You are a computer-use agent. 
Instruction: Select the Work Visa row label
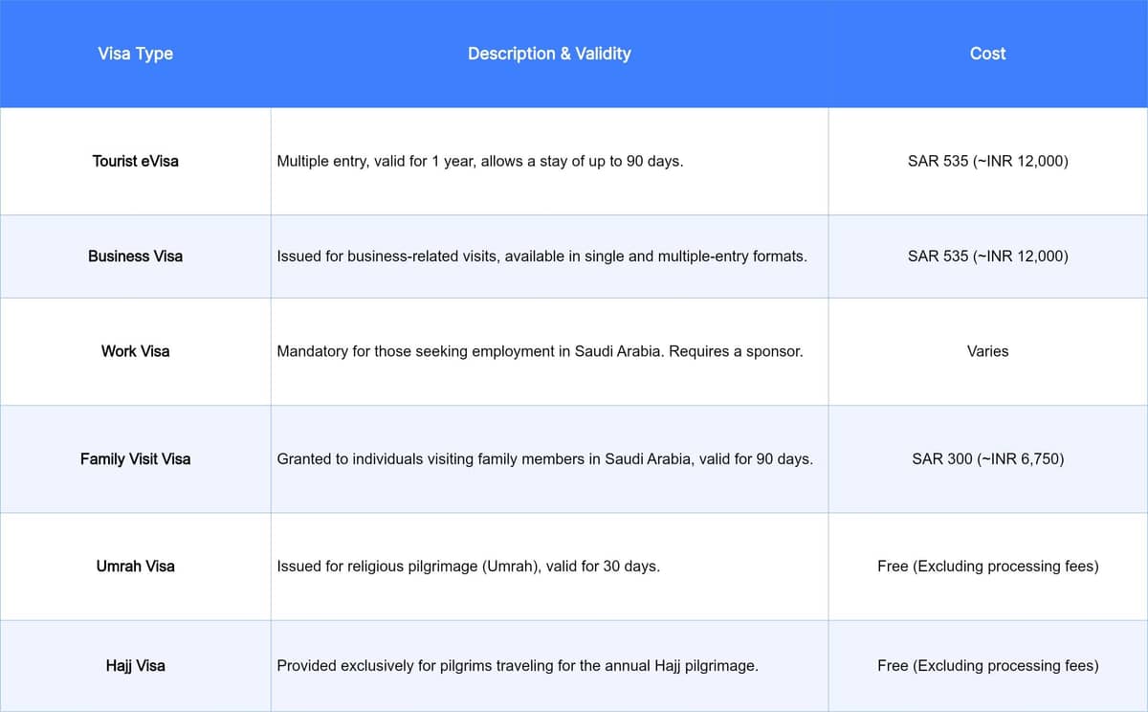(135, 351)
